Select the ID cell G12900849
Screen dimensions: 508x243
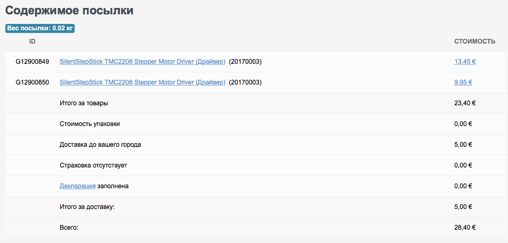click(33, 62)
